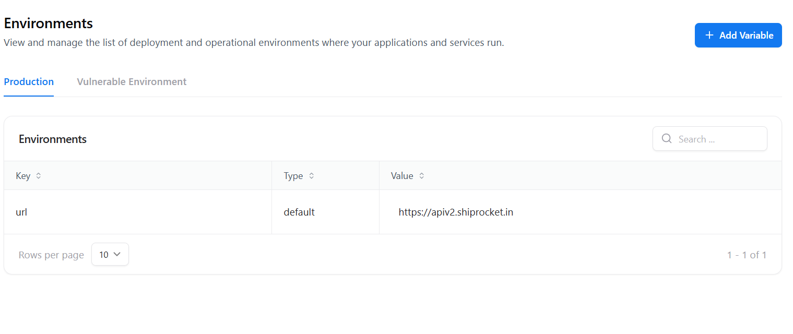Image resolution: width=793 pixels, height=334 pixels.
Task: Switch to the Production tab
Action: [x=29, y=82]
